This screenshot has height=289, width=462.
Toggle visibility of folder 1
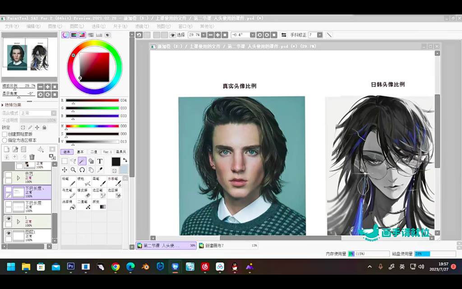(x=8, y=219)
